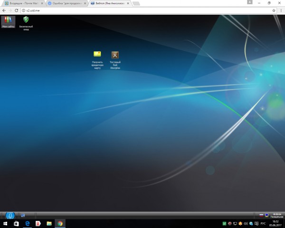This screenshot has width=285, height=228.
Task: Switch input language РУС indicator
Action: [263, 223]
